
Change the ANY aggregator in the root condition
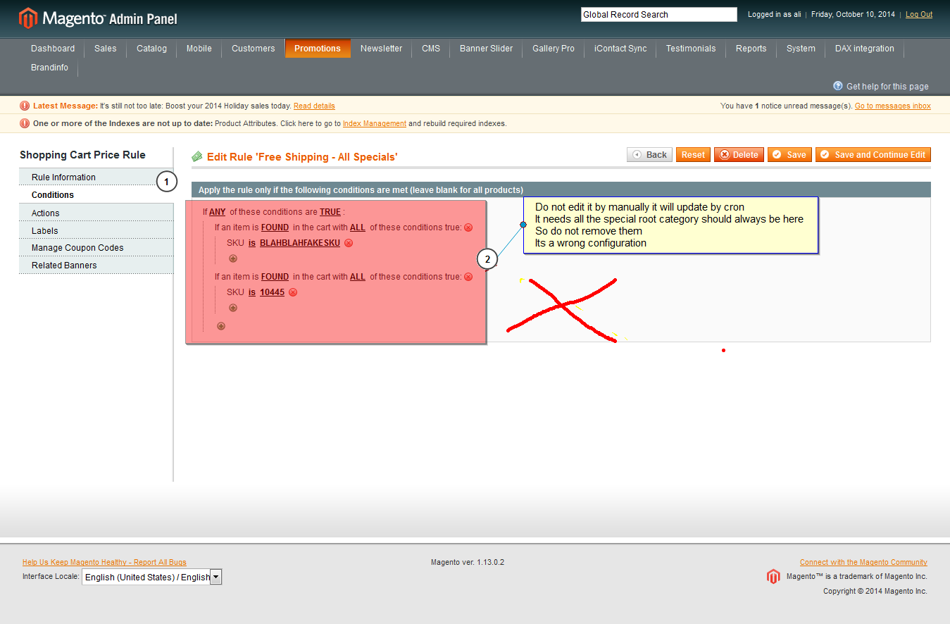(x=217, y=212)
